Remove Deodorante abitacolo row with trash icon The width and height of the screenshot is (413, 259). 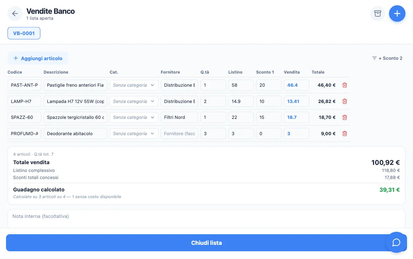(345, 133)
